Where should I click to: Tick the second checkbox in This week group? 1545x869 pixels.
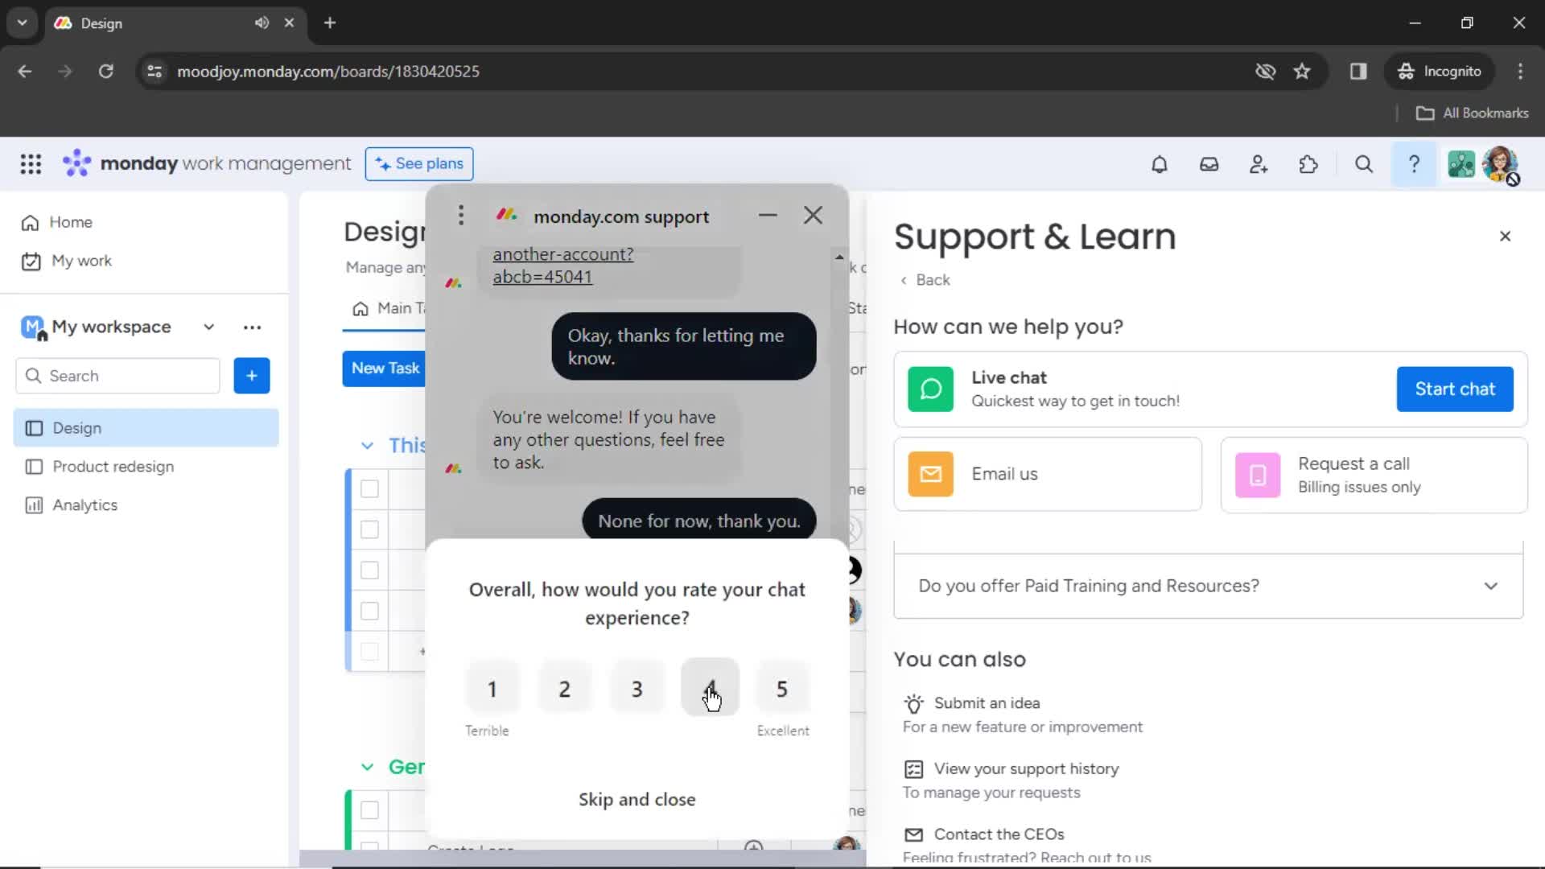point(369,529)
